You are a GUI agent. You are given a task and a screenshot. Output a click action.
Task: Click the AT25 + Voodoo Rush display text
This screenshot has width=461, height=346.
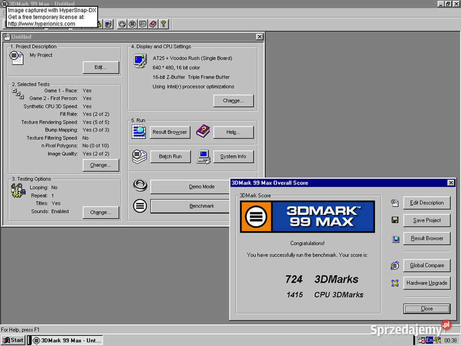[192, 58]
